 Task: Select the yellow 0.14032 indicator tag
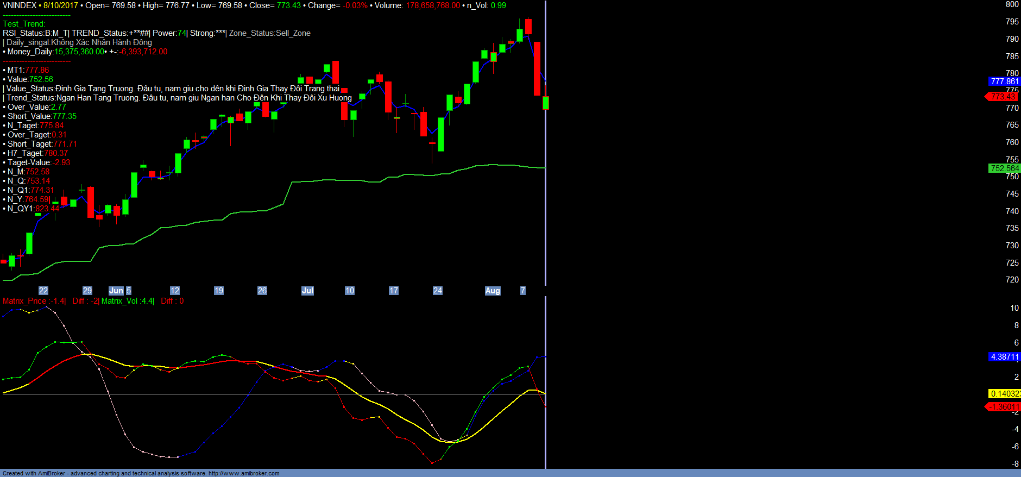1004,394
